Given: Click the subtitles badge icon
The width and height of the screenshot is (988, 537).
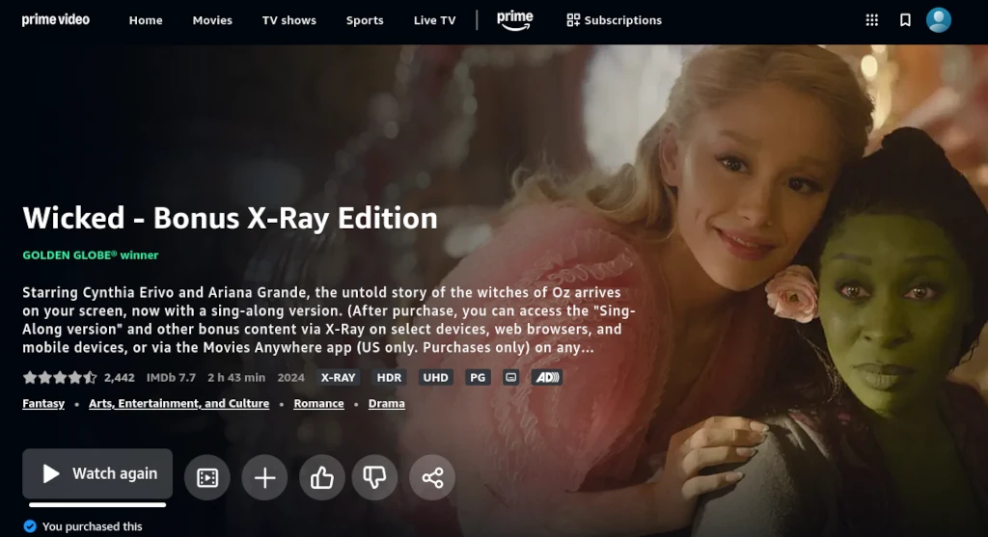Looking at the screenshot, I should click(511, 378).
